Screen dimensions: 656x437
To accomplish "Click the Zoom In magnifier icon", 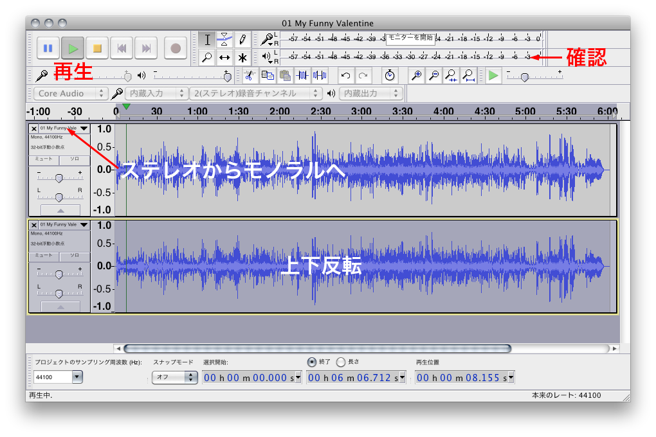I will click(417, 75).
